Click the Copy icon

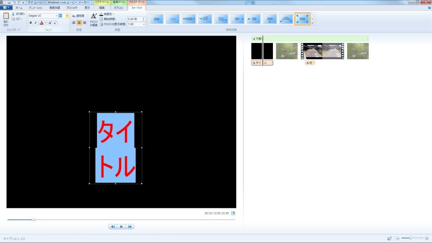click(13, 19)
